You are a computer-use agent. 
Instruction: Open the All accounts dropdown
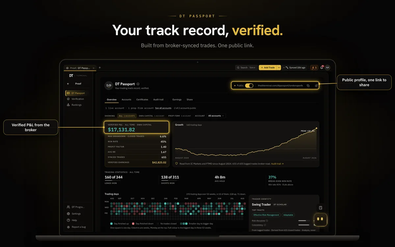coord(216,116)
